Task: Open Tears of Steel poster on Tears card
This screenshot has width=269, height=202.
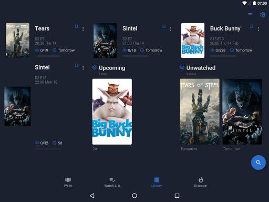Action: [17, 41]
